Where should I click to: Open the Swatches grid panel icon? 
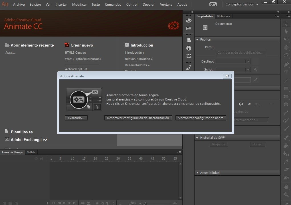tap(189, 29)
